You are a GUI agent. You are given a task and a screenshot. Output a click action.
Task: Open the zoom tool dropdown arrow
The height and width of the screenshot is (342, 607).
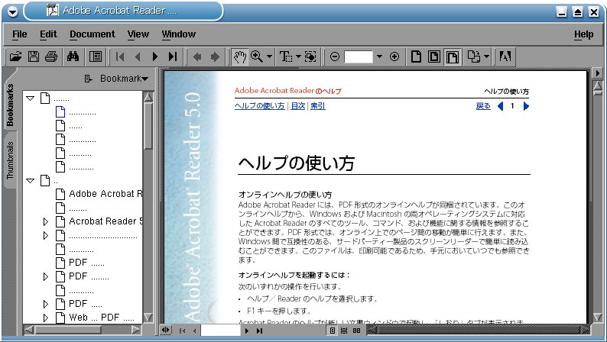tap(269, 56)
